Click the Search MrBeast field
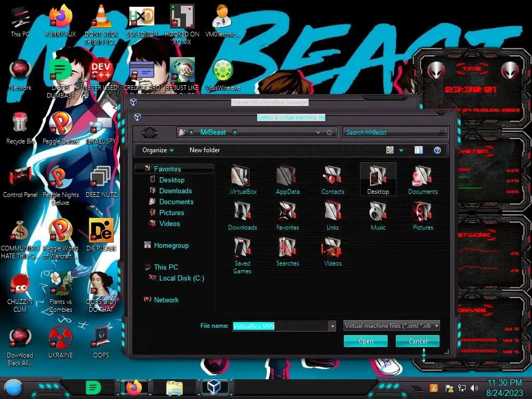Image resolution: width=532 pixels, height=399 pixels. (x=395, y=132)
